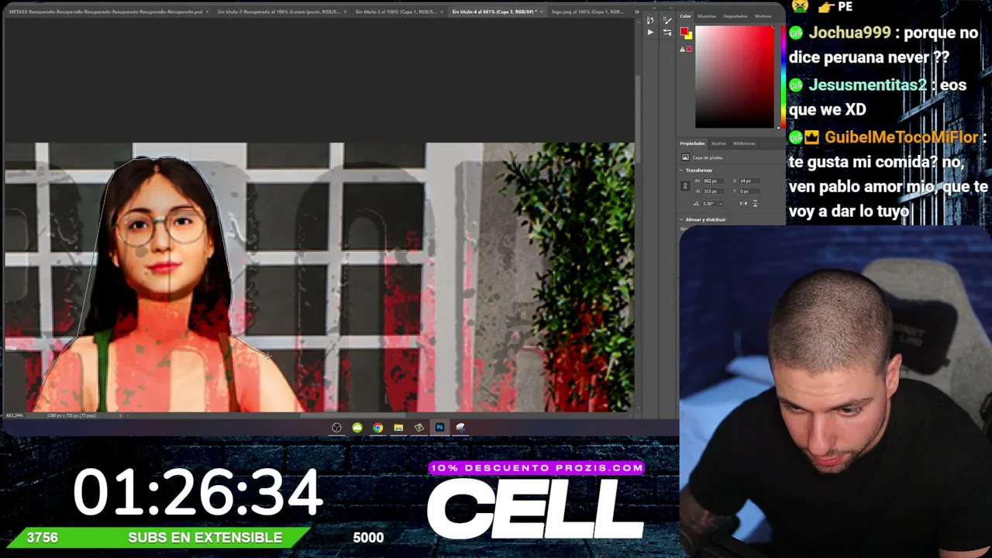Close the Sin título-3 document tab
Screen dimensions: 992x558
point(443,12)
